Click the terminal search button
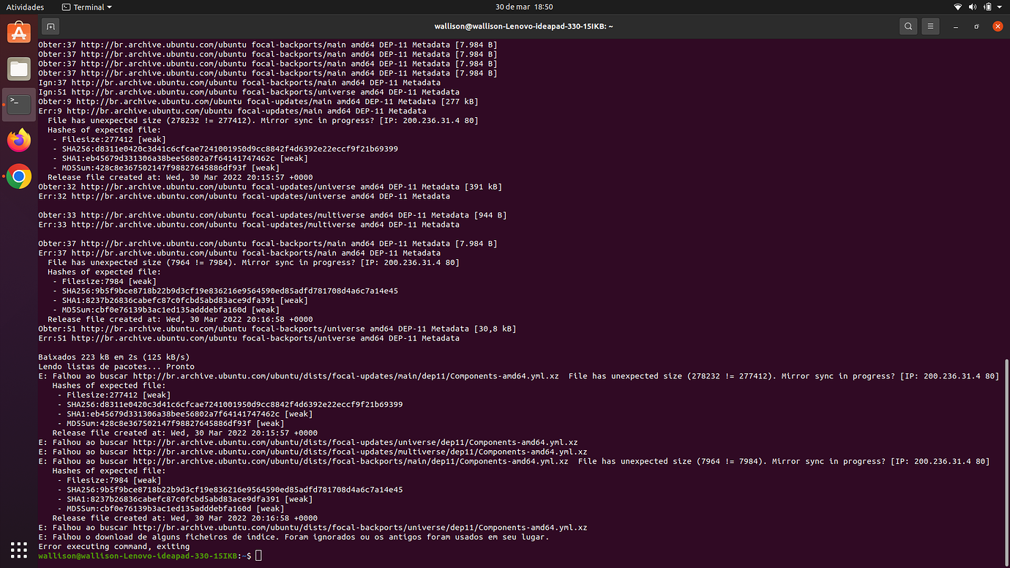Viewport: 1010px width, 568px height. (908, 26)
